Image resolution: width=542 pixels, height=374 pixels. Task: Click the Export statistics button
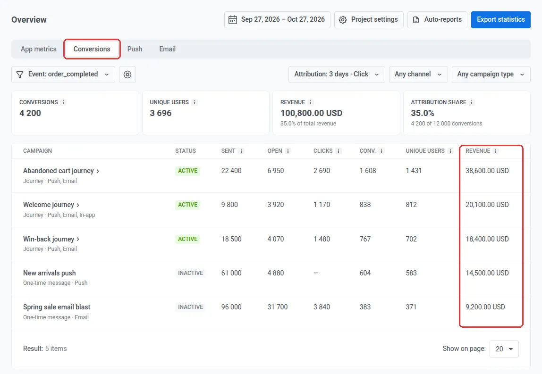pos(500,20)
